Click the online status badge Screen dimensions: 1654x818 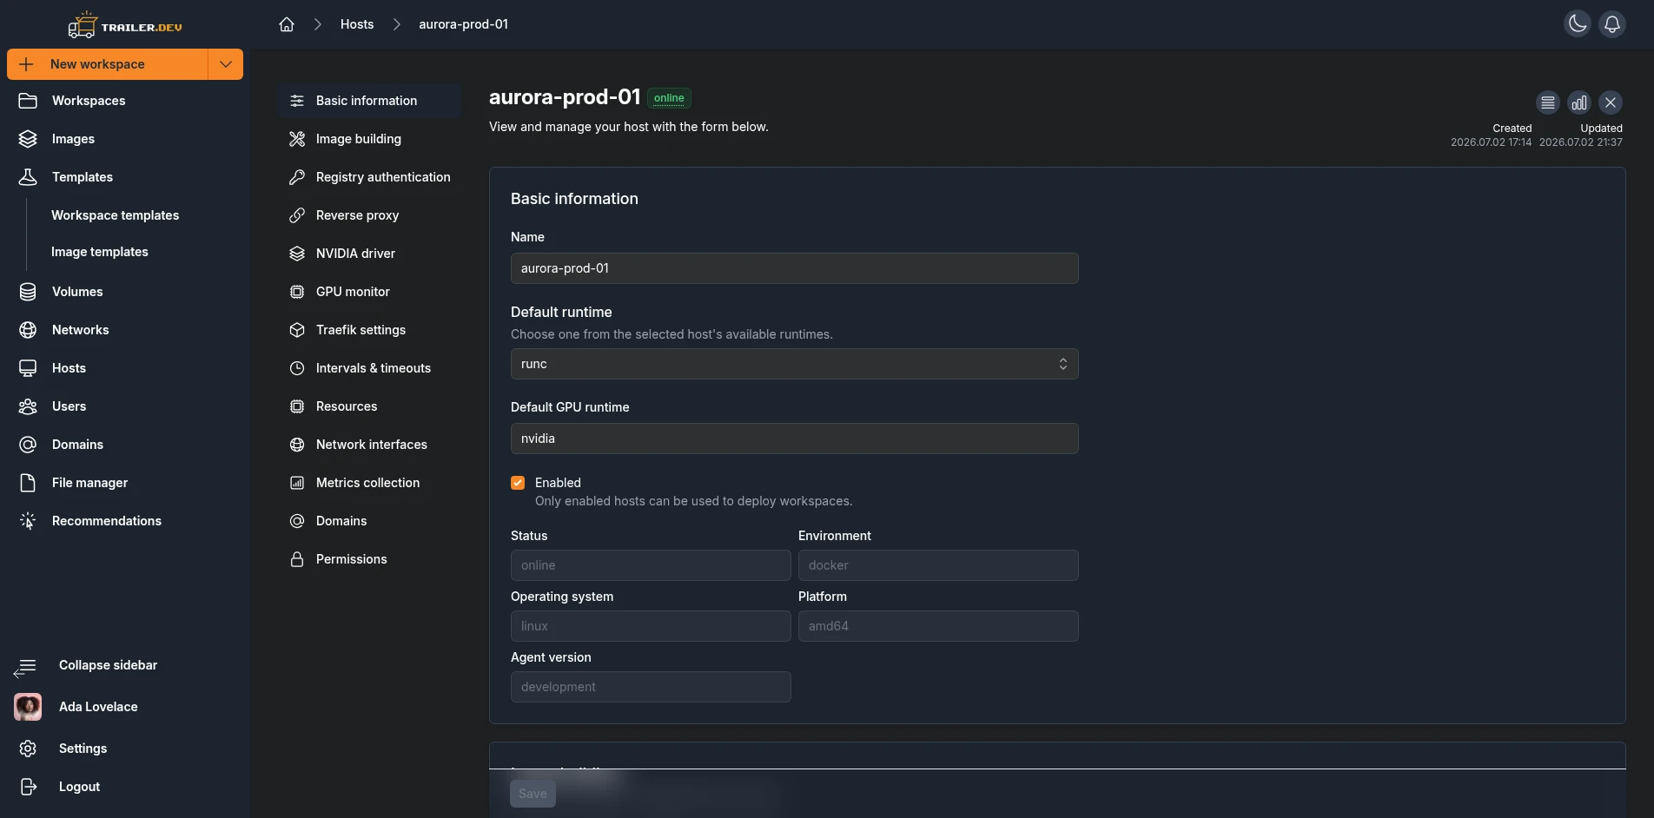[669, 98]
